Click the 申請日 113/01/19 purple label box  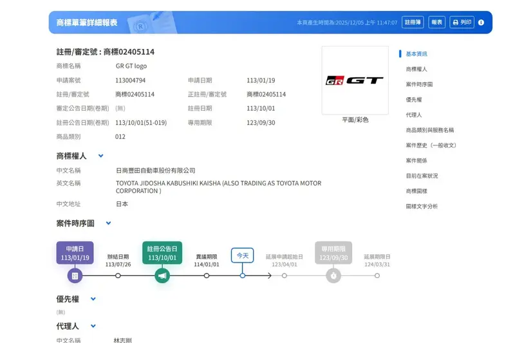[x=75, y=253]
